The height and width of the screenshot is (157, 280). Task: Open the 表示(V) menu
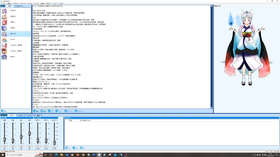coord(49,3)
